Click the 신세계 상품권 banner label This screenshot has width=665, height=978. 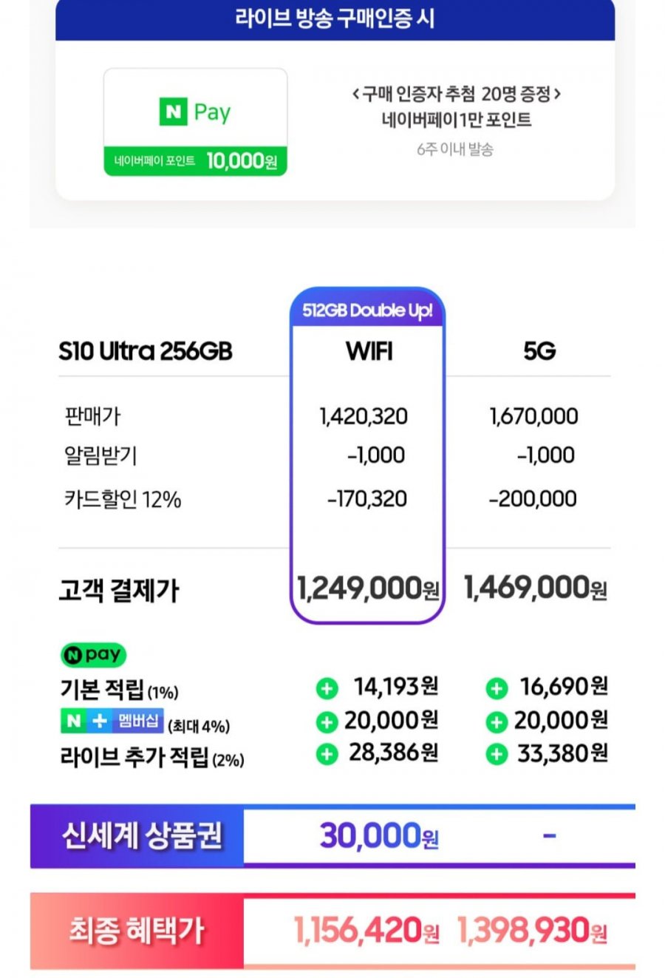142,836
